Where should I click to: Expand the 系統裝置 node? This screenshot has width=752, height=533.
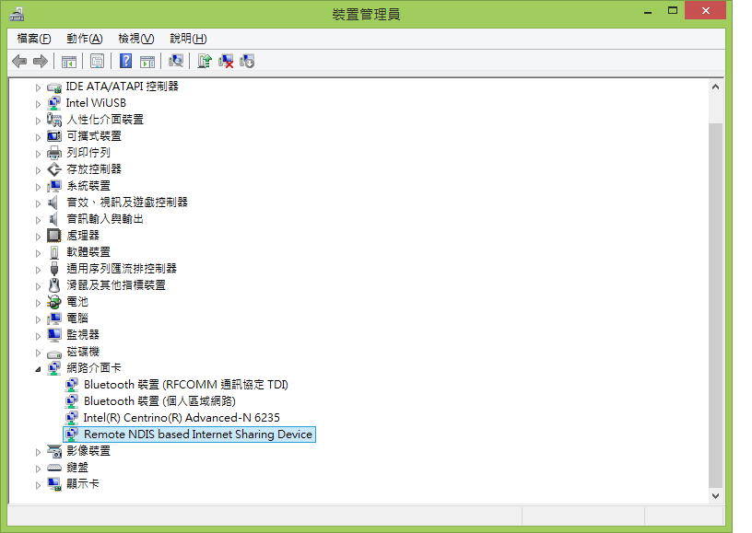38,187
